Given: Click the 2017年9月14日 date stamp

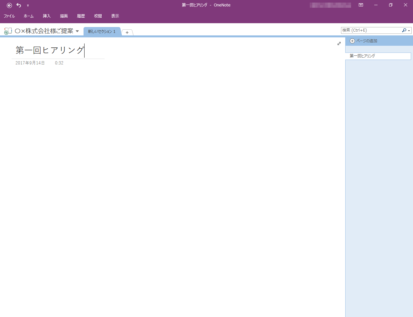Looking at the screenshot, I should point(30,63).
